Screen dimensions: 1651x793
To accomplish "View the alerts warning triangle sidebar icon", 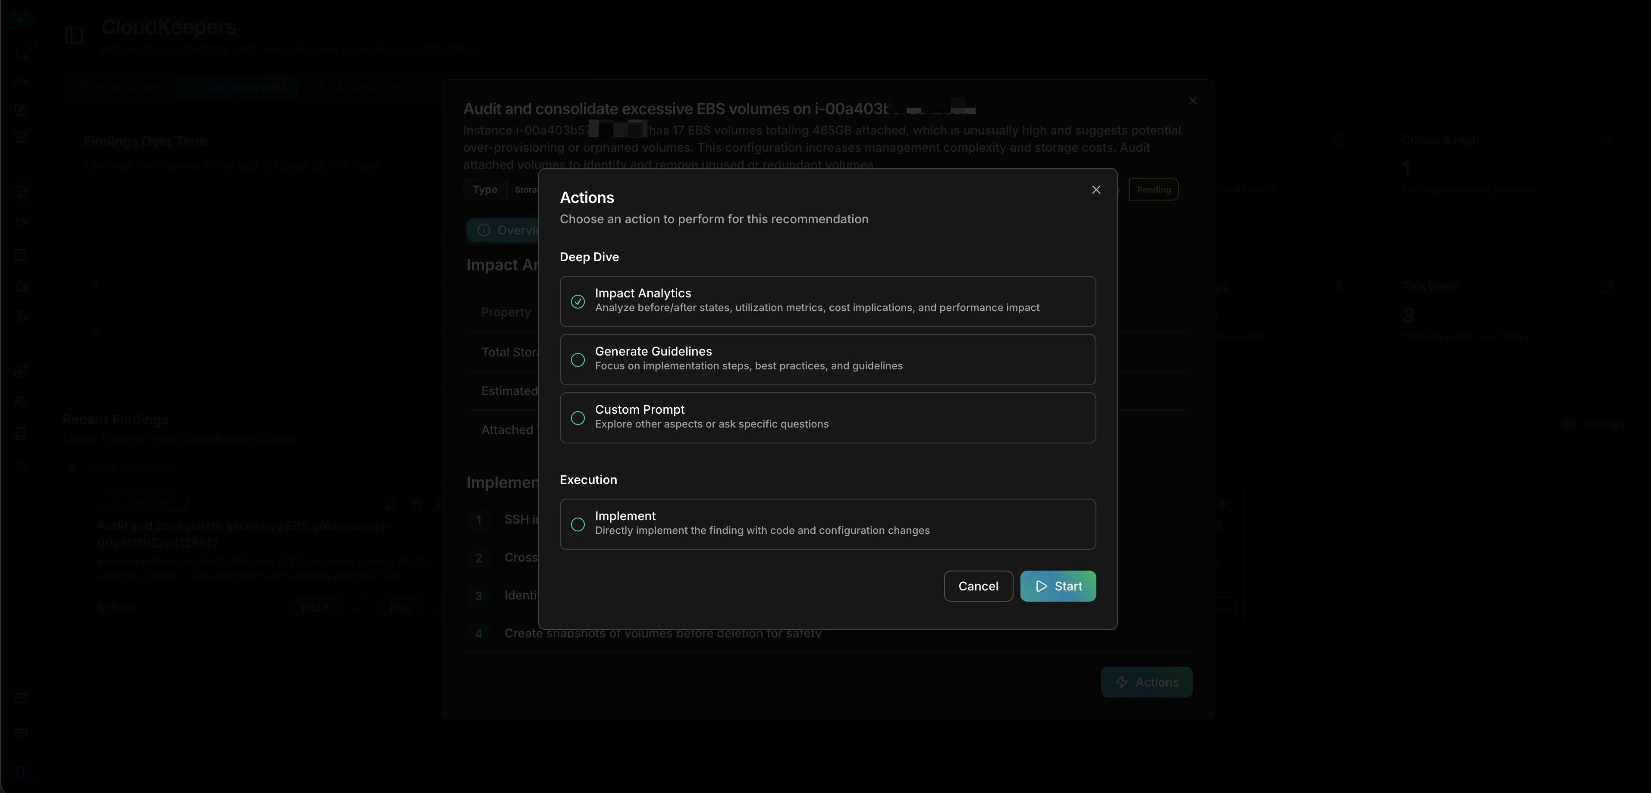I will coord(21,286).
